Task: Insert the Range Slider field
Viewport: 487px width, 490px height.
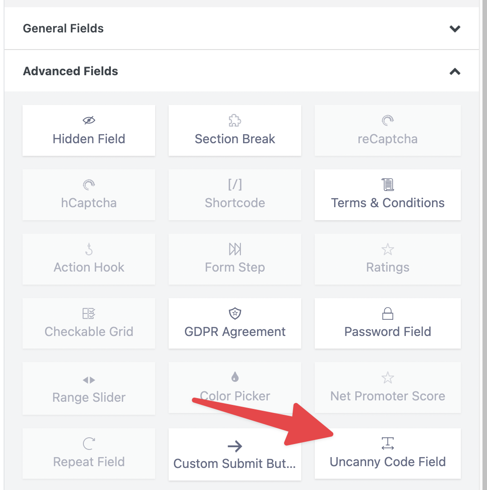Action: pyautogui.click(x=89, y=388)
